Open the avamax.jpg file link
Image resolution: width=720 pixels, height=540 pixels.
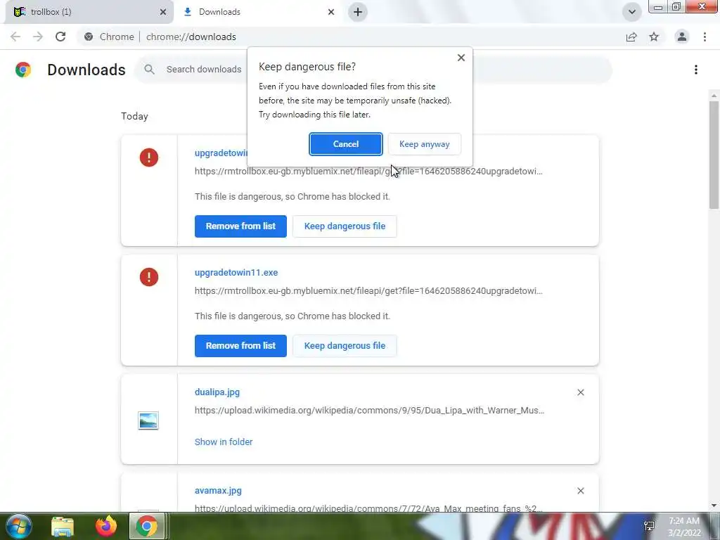coord(218,490)
